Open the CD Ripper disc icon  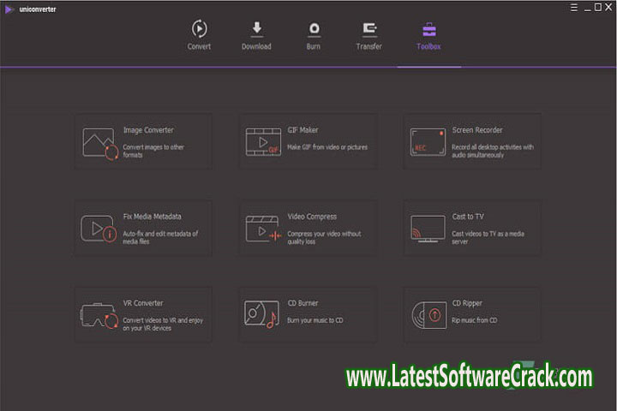pyautogui.click(x=428, y=315)
